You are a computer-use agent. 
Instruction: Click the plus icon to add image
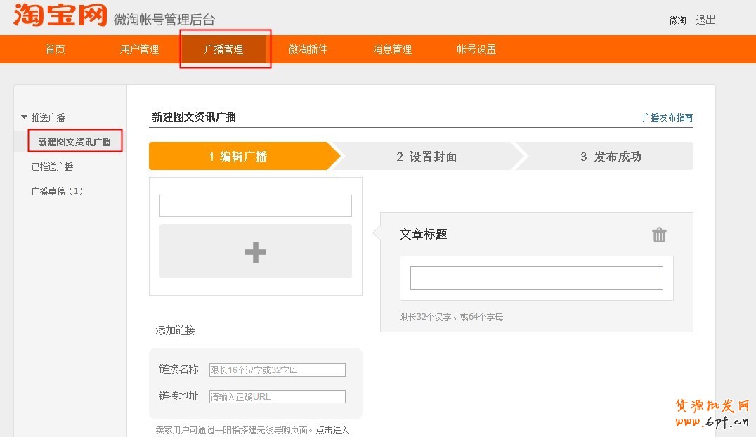coord(255,252)
